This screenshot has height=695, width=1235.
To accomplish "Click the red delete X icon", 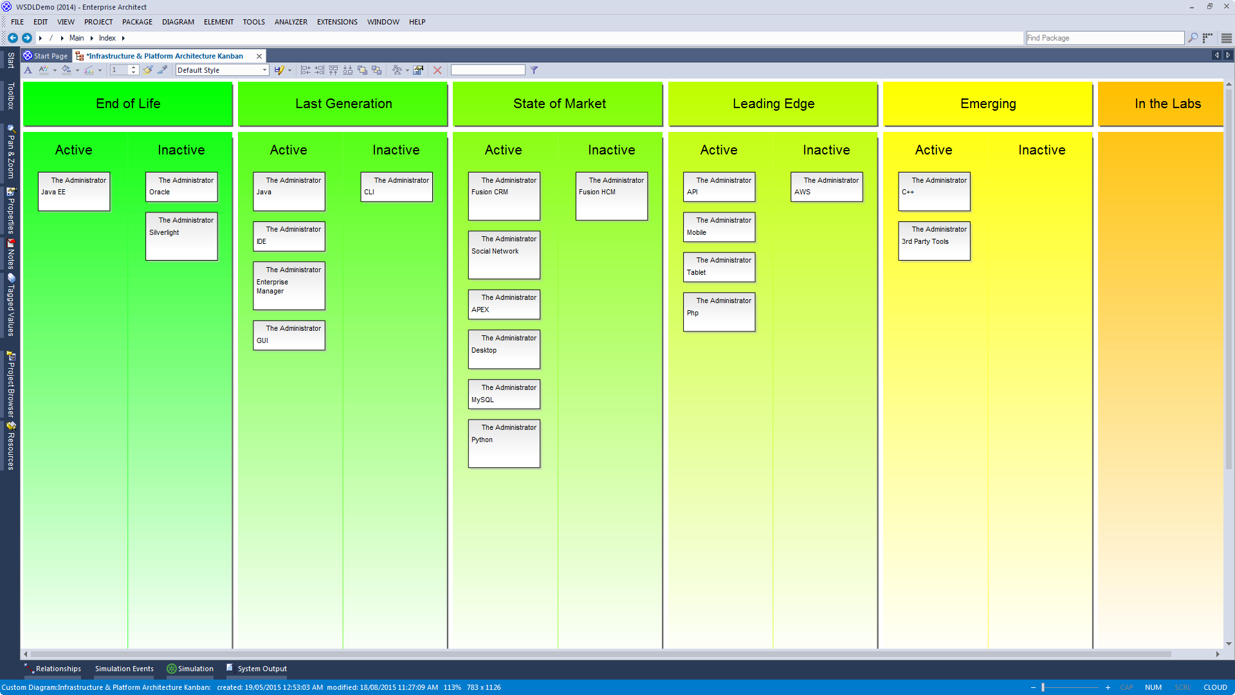I will pyautogui.click(x=437, y=70).
